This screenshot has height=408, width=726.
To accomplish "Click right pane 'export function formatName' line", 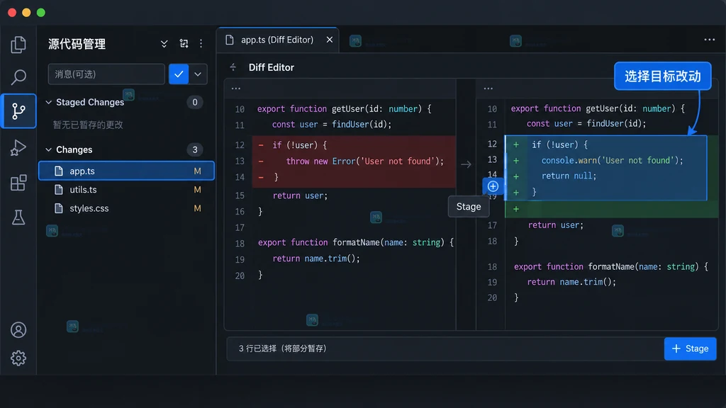I will click(610, 266).
